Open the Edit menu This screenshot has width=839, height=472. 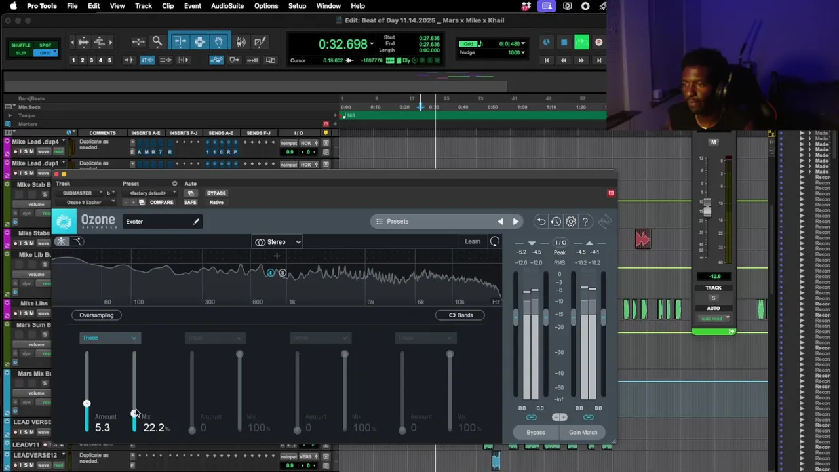tap(94, 6)
